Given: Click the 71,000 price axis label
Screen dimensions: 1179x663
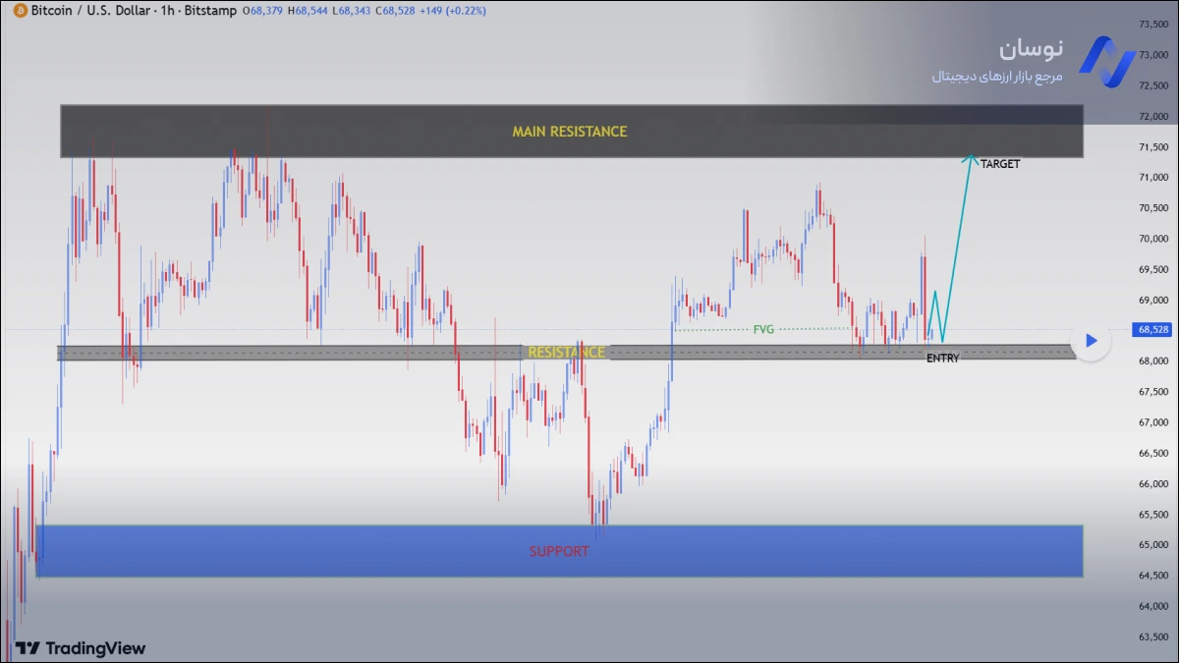Looking at the screenshot, I should [x=1152, y=178].
